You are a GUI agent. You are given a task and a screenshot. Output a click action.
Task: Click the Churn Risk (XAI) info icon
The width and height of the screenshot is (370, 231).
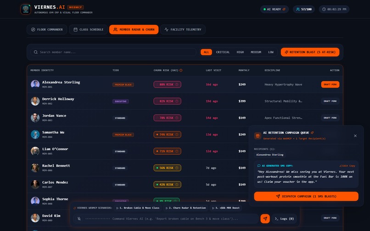181,70
